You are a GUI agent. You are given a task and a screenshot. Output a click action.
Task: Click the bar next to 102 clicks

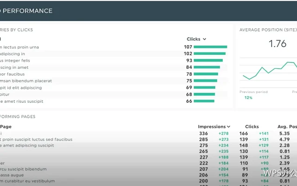209,54
